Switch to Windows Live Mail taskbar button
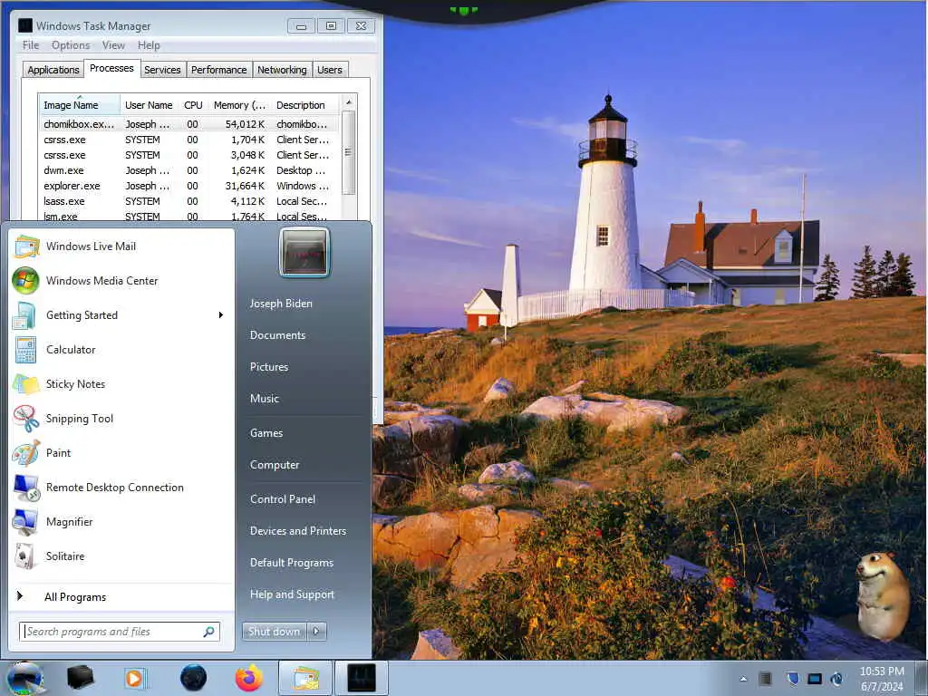 point(304,678)
